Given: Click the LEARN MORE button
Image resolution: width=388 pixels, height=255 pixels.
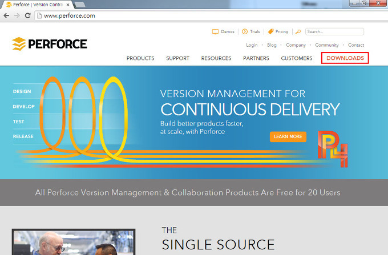Looking at the screenshot, I should point(288,136).
